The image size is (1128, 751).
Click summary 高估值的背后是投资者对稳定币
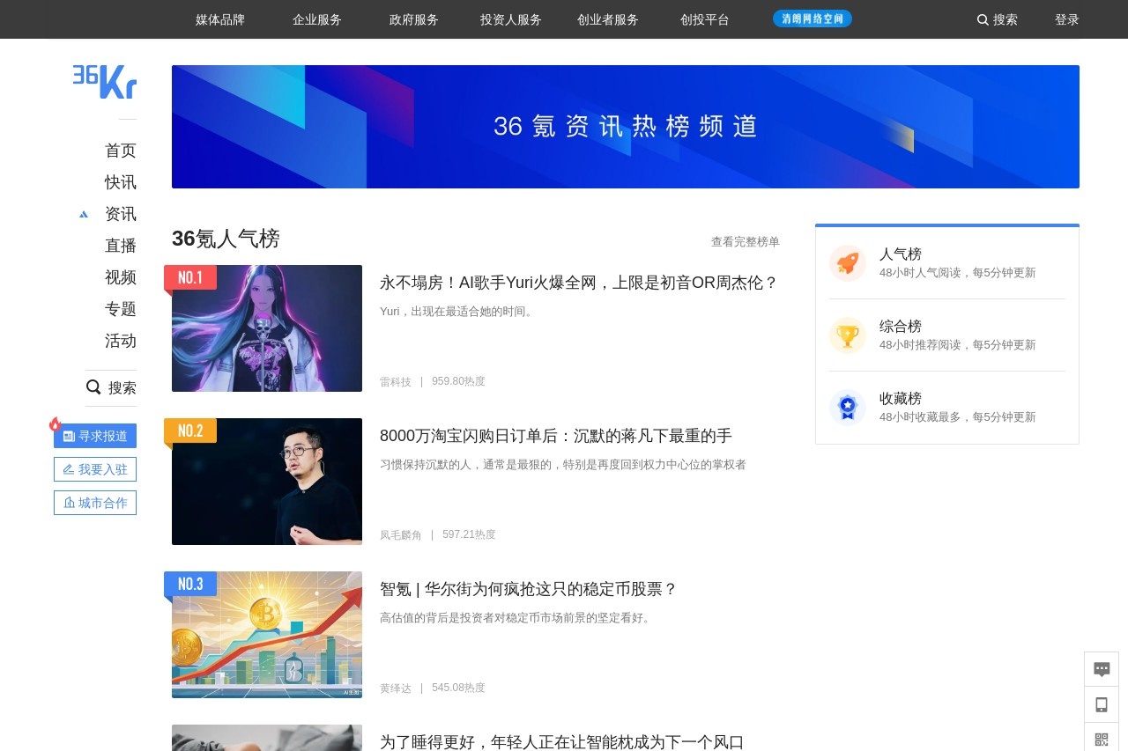[x=516, y=617]
